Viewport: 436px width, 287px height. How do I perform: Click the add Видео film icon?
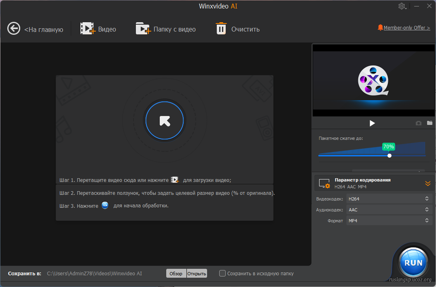(87, 29)
